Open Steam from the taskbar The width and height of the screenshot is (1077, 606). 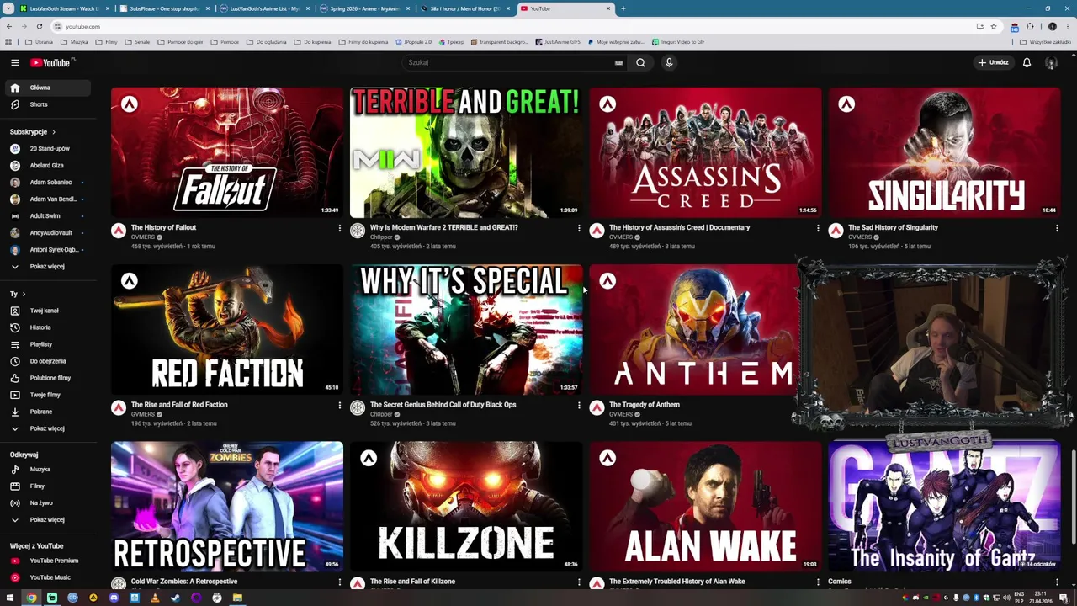(175, 598)
